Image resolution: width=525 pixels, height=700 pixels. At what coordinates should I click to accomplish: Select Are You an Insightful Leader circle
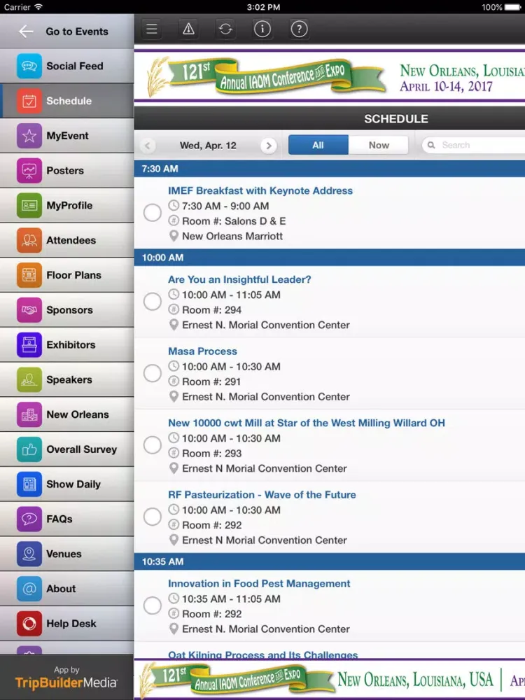tap(152, 302)
